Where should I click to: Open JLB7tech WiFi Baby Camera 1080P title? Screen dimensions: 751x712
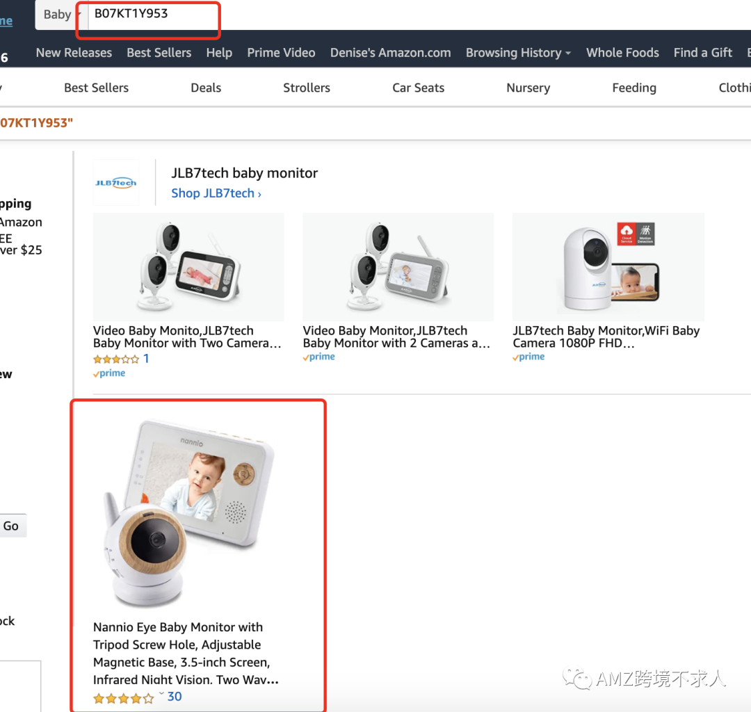pos(606,337)
